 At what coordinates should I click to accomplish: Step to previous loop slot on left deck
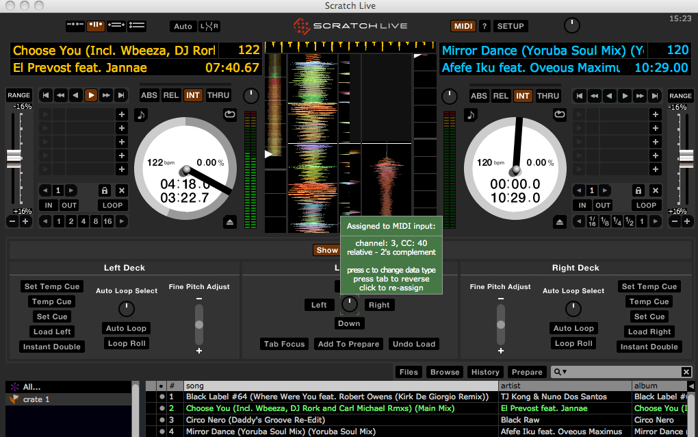(x=45, y=190)
